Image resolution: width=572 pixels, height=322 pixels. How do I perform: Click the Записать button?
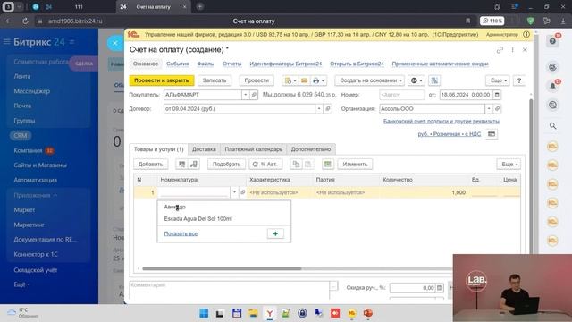coord(214,80)
